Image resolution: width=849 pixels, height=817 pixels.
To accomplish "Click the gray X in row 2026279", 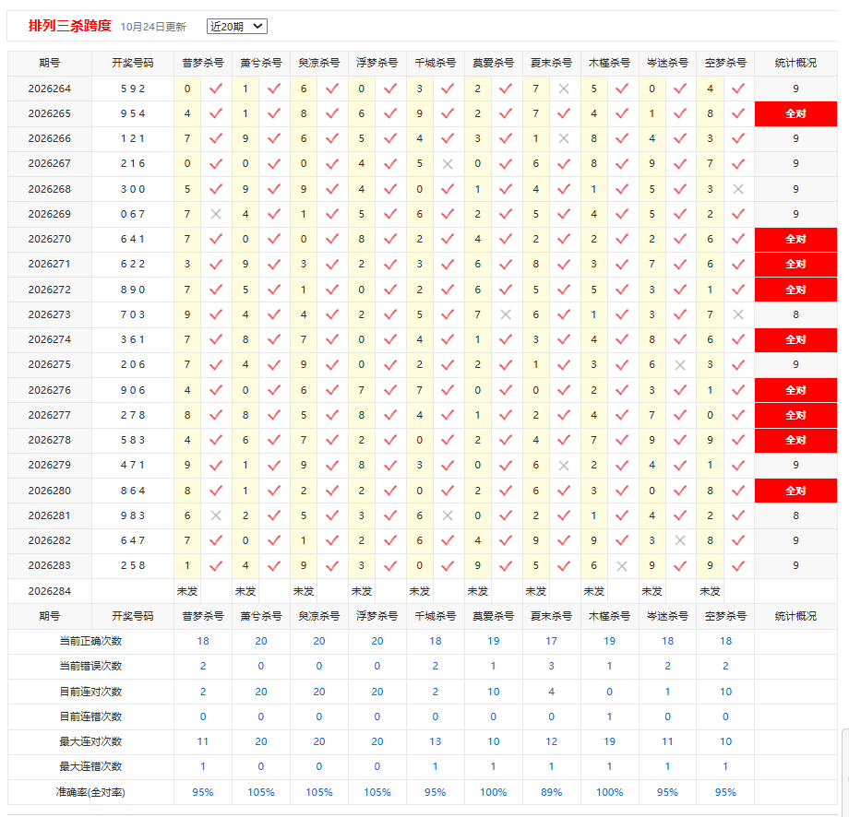I will tap(564, 466).
